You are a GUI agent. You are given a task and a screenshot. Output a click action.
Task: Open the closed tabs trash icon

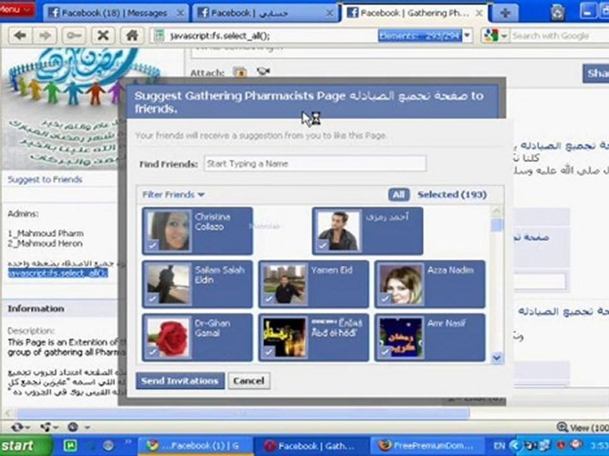tap(558, 13)
